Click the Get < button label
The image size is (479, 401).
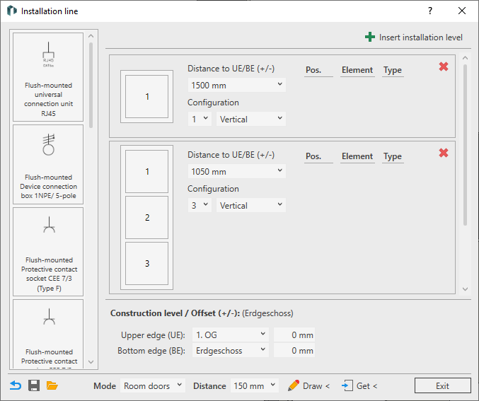tap(367, 386)
